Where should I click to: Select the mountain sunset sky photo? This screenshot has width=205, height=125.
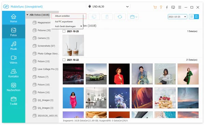(x=188, y=98)
